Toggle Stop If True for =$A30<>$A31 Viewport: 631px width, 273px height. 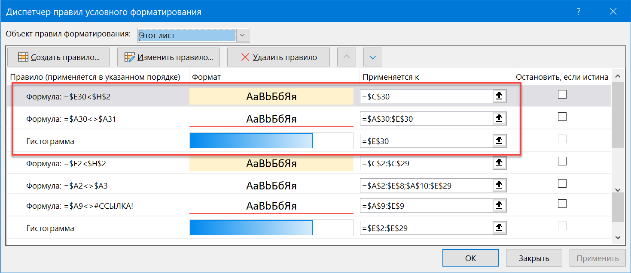tap(562, 117)
